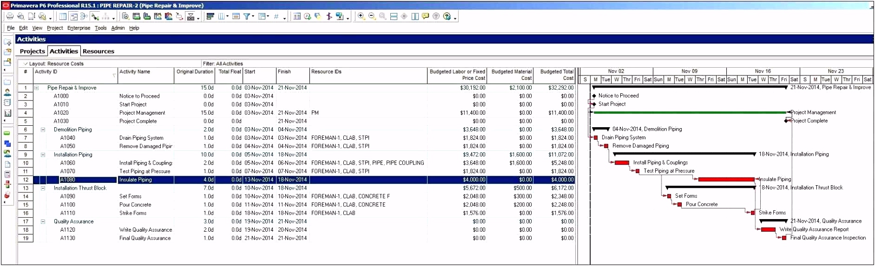Viewport: 875px width, 266px height.
Task: Open the calculator-style sidebar icon
Action: (x=7, y=174)
